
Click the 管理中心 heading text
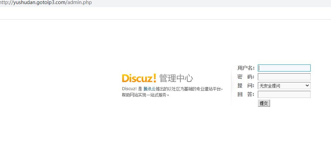coord(176,78)
